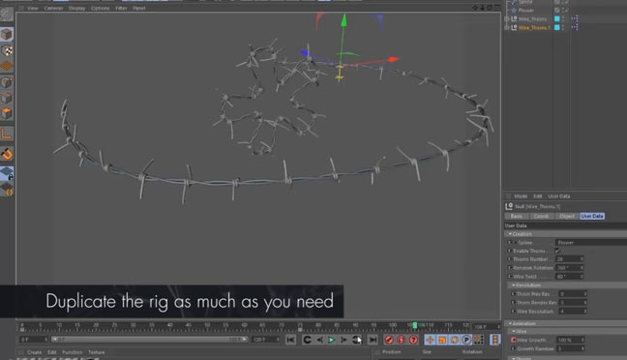The height and width of the screenshot is (360, 627).
Task: Click the red Record Active Objects button
Action: 389,340
